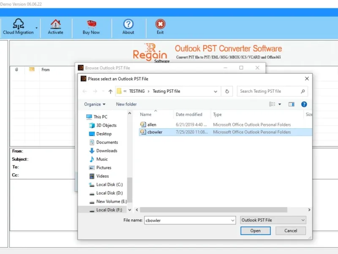Sort files by Date modified

point(189,114)
